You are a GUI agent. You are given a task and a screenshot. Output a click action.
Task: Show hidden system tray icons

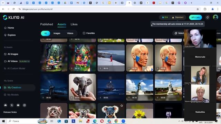pos(179,121)
